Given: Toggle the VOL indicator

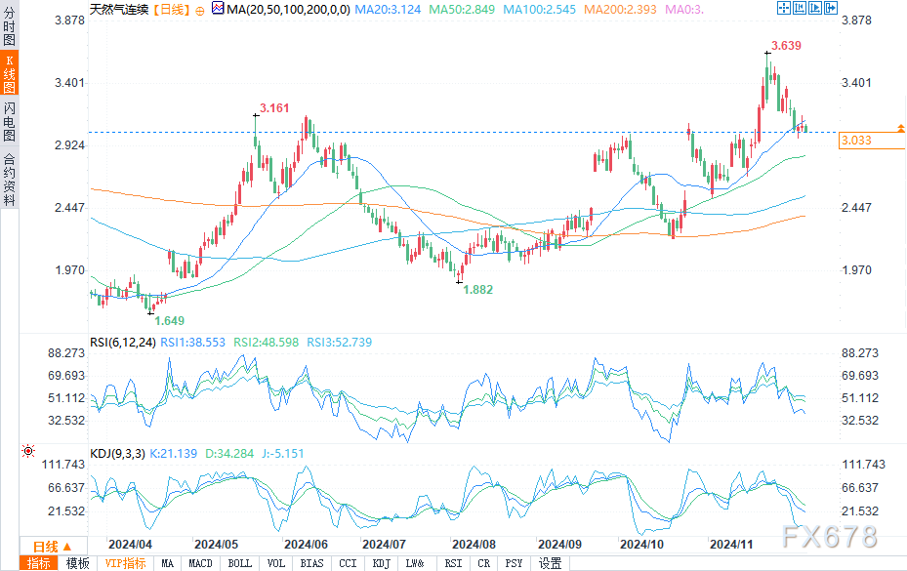Looking at the screenshot, I should (x=276, y=563).
